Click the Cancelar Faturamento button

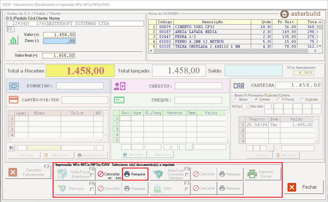point(28,173)
